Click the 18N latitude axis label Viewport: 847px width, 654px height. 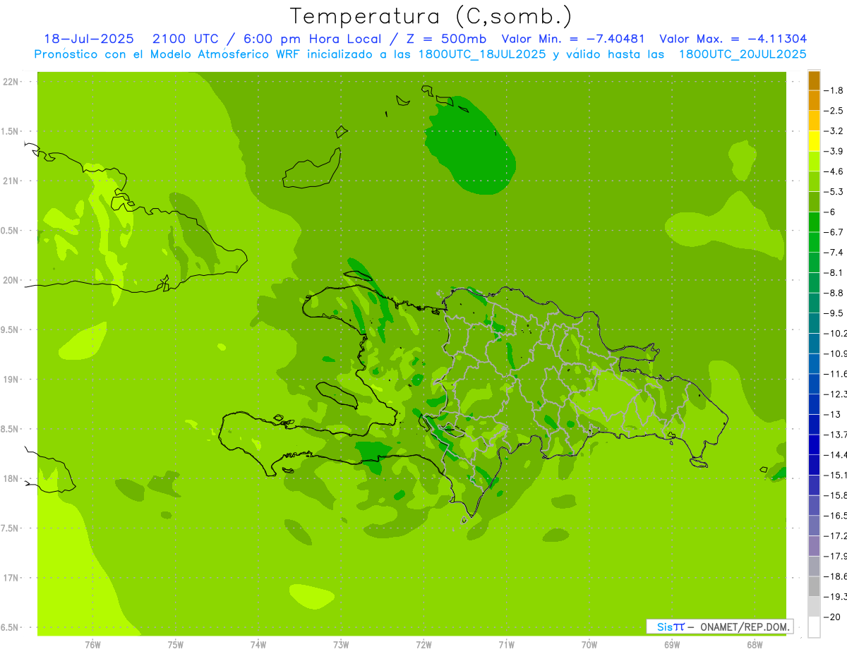(x=11, y=479)
